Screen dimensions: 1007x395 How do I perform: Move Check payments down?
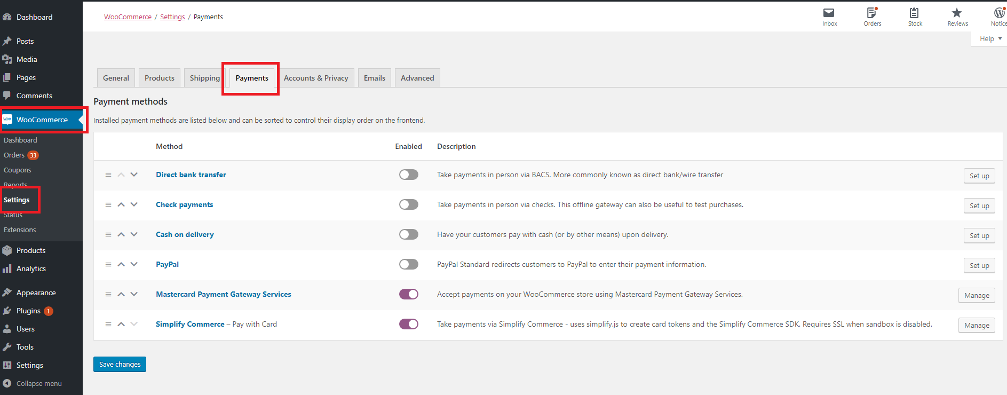click(x=134, y=204)
